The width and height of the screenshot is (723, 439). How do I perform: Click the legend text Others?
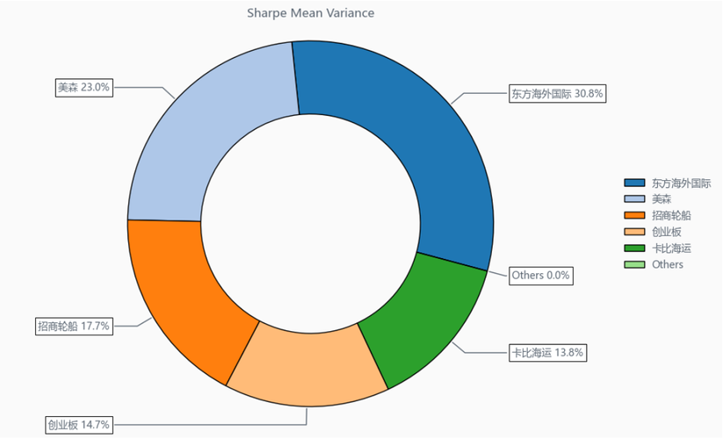click(667, 264)
